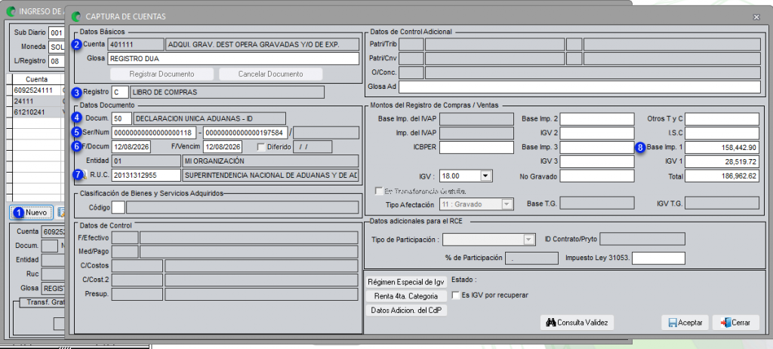
Task: Close the Captura de Cuentas dialog
Action: [x=756, y=17]
